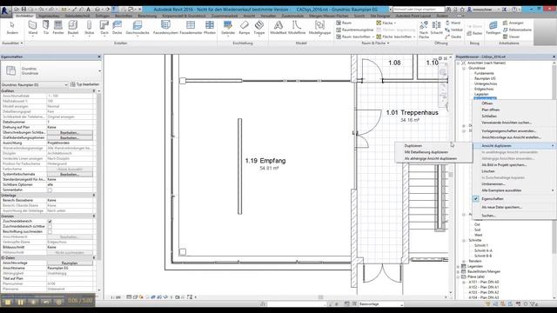The image size is (557, 313).
Task: Select the Raum (room) tool
Action: tap(344, 23)
